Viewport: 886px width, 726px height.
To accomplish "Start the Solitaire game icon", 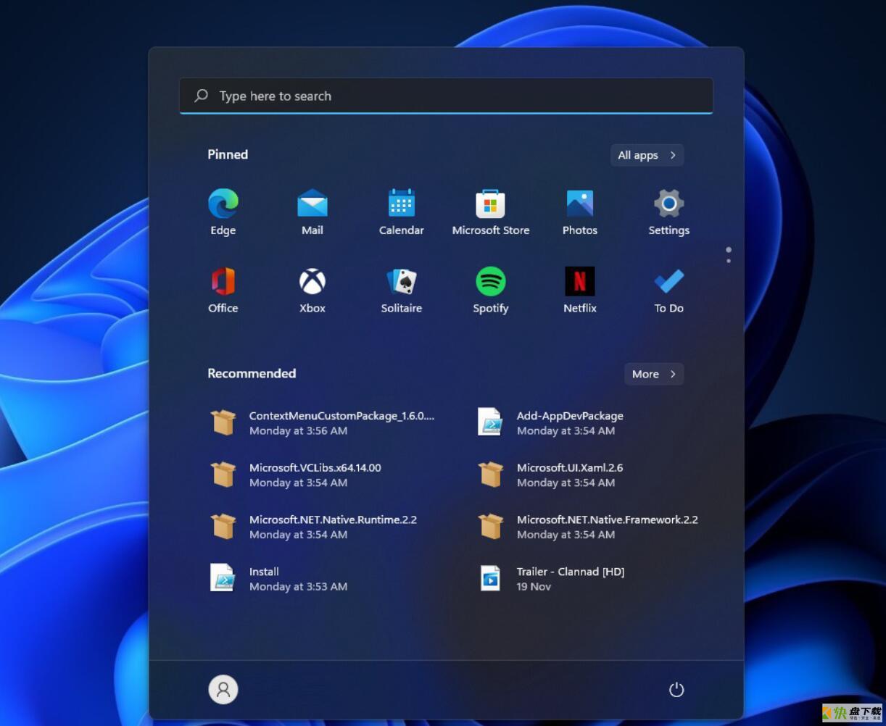I will pyautogui.click(x=402, y=281).
